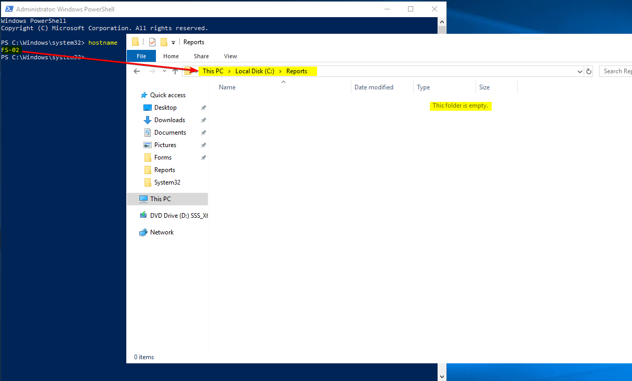Unpin Forms using its pin icon
Image resolution: width=632 pixels, height=381 pixels.
pos(203,157)
